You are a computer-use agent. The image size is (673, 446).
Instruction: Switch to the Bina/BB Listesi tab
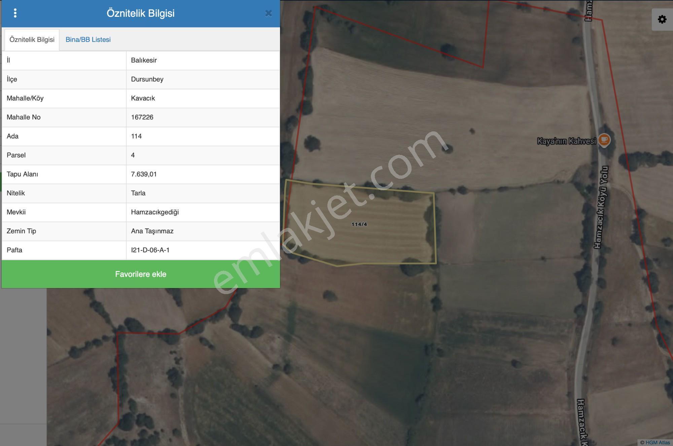click(x=88, y=40)
